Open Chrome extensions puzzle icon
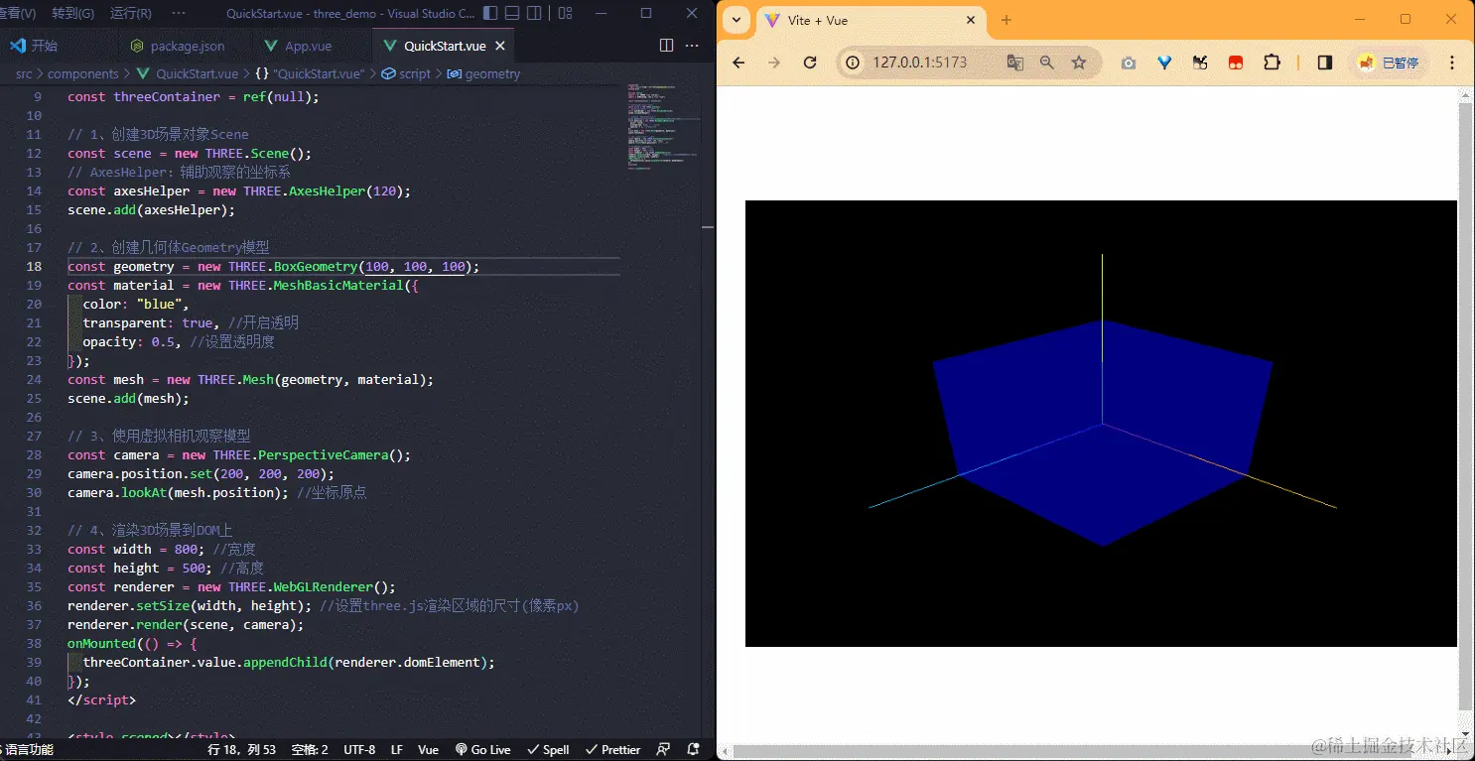The height and width of the screenshot is (761, 1475). [x=1272, y=63]
